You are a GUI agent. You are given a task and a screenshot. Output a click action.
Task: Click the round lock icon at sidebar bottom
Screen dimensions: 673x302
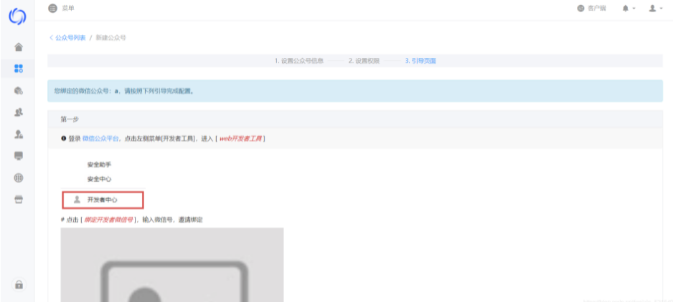coord(19,284)
